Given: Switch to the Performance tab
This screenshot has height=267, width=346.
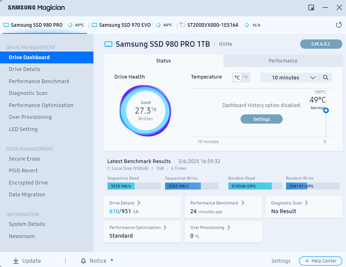Looking at the screenshot, I should [x=283, y=61].
